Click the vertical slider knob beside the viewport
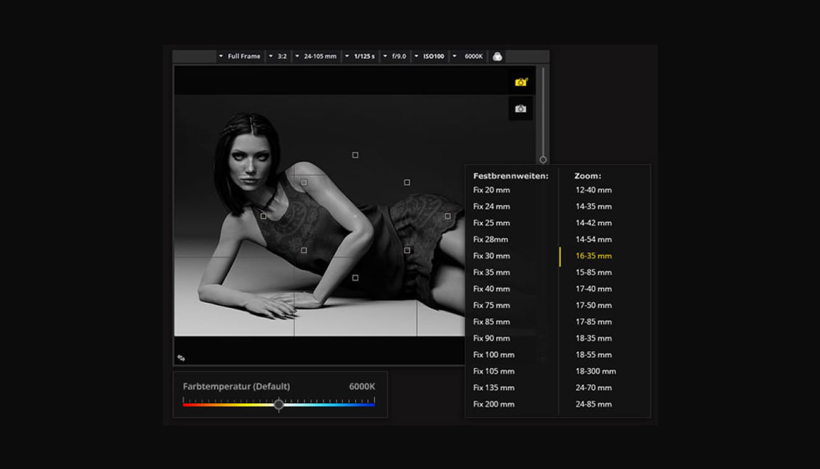Image resolution: width=820 pixels, height=469 pixels. click(543, 160)
